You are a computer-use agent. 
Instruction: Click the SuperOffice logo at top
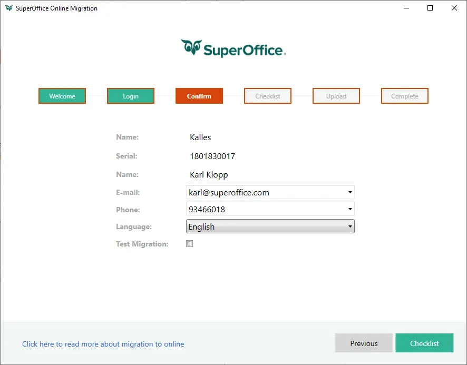tap(234, 48)
